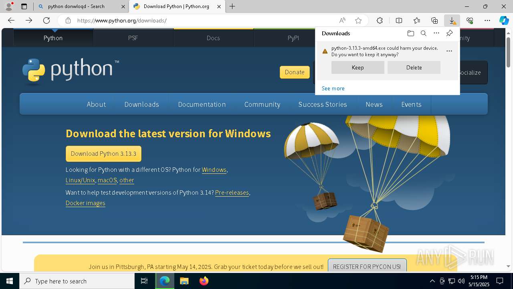Click the yellow Donate button
Screen dimensions: 513x289
[x=295, y=72]
